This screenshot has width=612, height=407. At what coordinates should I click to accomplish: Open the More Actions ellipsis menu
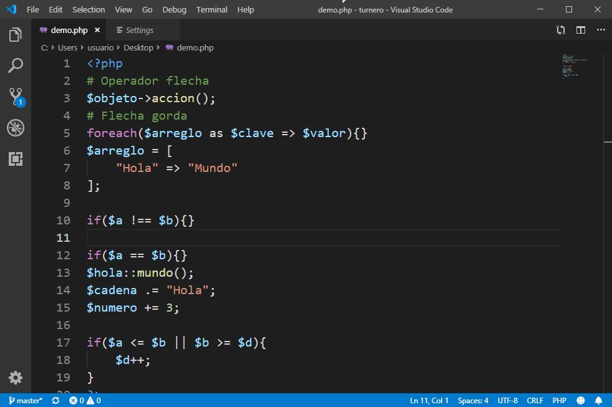pos(601,30)
